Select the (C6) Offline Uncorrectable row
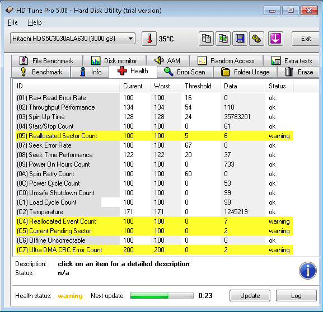The width and height of the screenshot is (323, 312). coord(155,240)
